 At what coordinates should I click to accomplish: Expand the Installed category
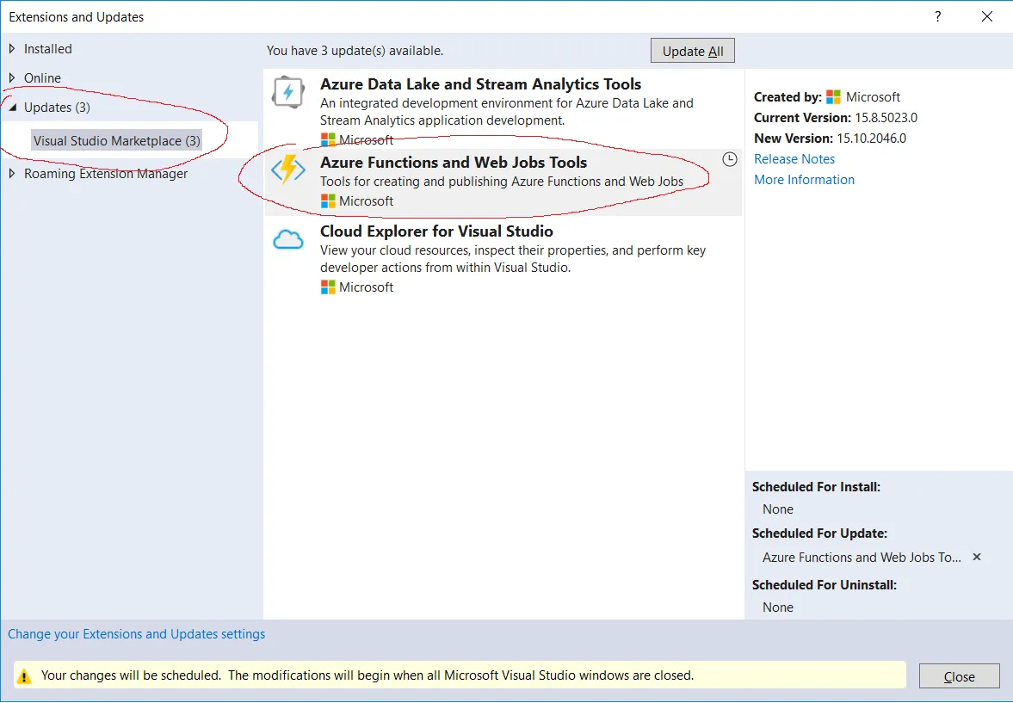(x=12, y=48)
